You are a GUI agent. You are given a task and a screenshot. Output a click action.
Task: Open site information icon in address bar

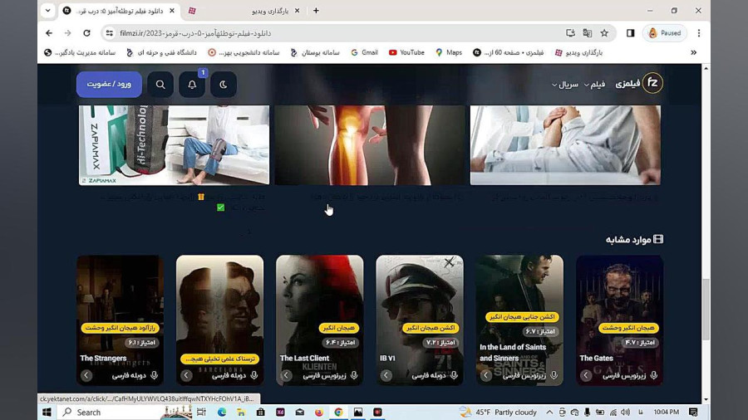tap(109, 33)
